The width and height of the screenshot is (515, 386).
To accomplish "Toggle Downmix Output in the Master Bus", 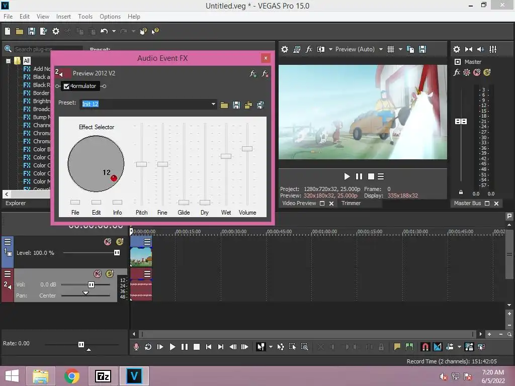I will [x=469, y=49].
